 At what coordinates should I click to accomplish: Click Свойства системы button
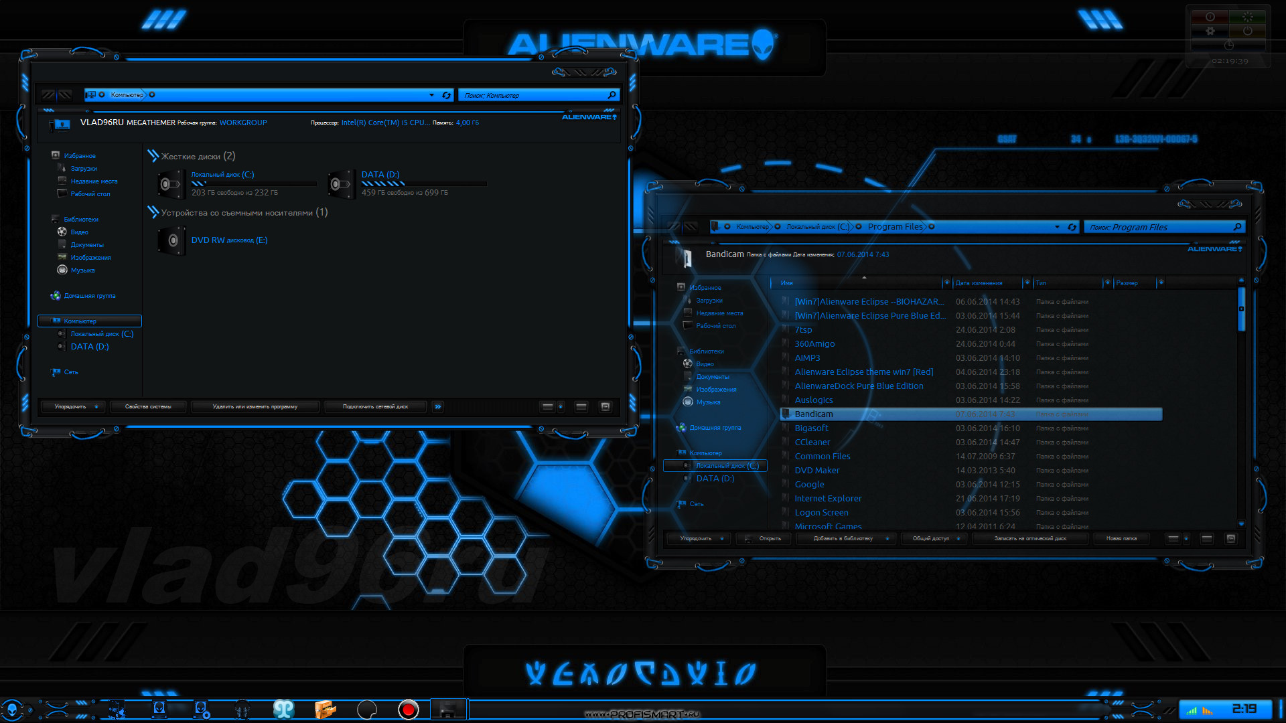tap(148, 406)
